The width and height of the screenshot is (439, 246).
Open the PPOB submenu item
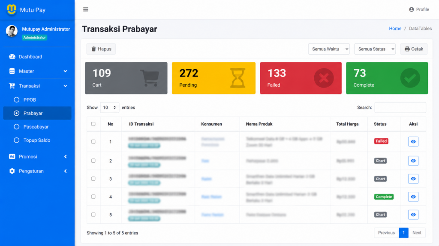tap(37, 100)
